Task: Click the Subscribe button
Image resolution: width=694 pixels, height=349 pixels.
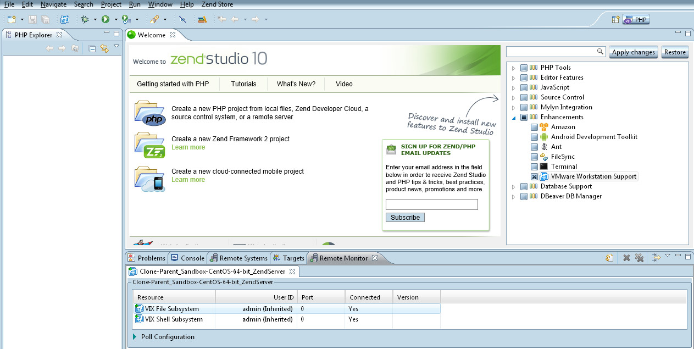Action: (x=405, y=218)
